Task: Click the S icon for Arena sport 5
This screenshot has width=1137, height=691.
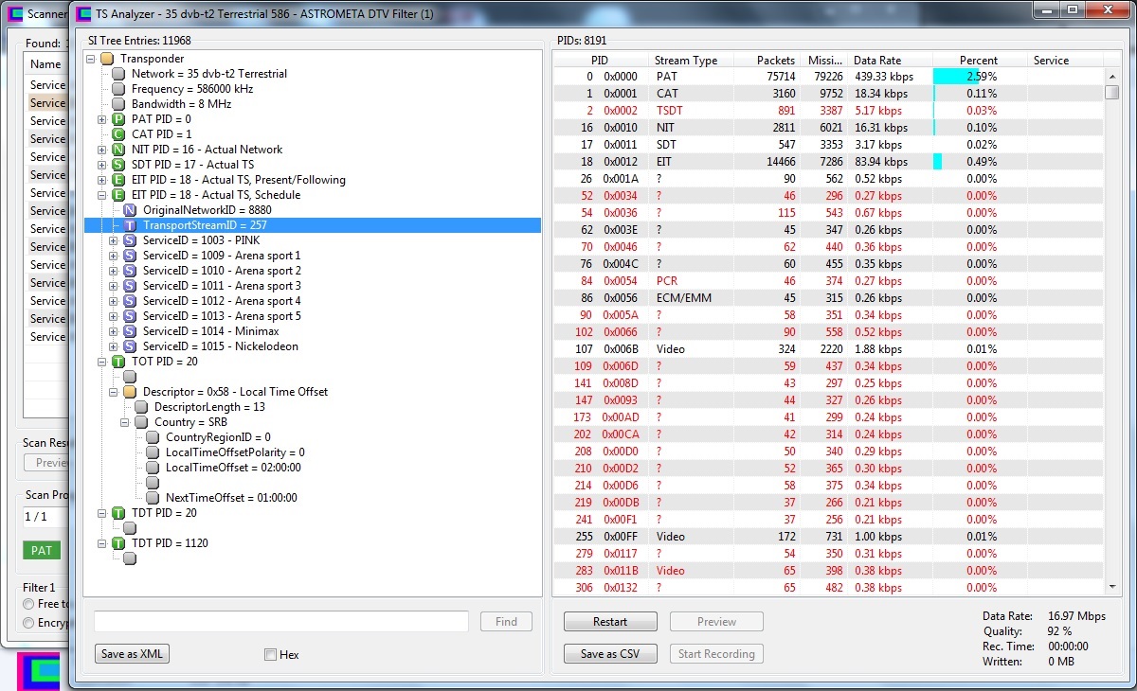Action: tap(130, 316)
